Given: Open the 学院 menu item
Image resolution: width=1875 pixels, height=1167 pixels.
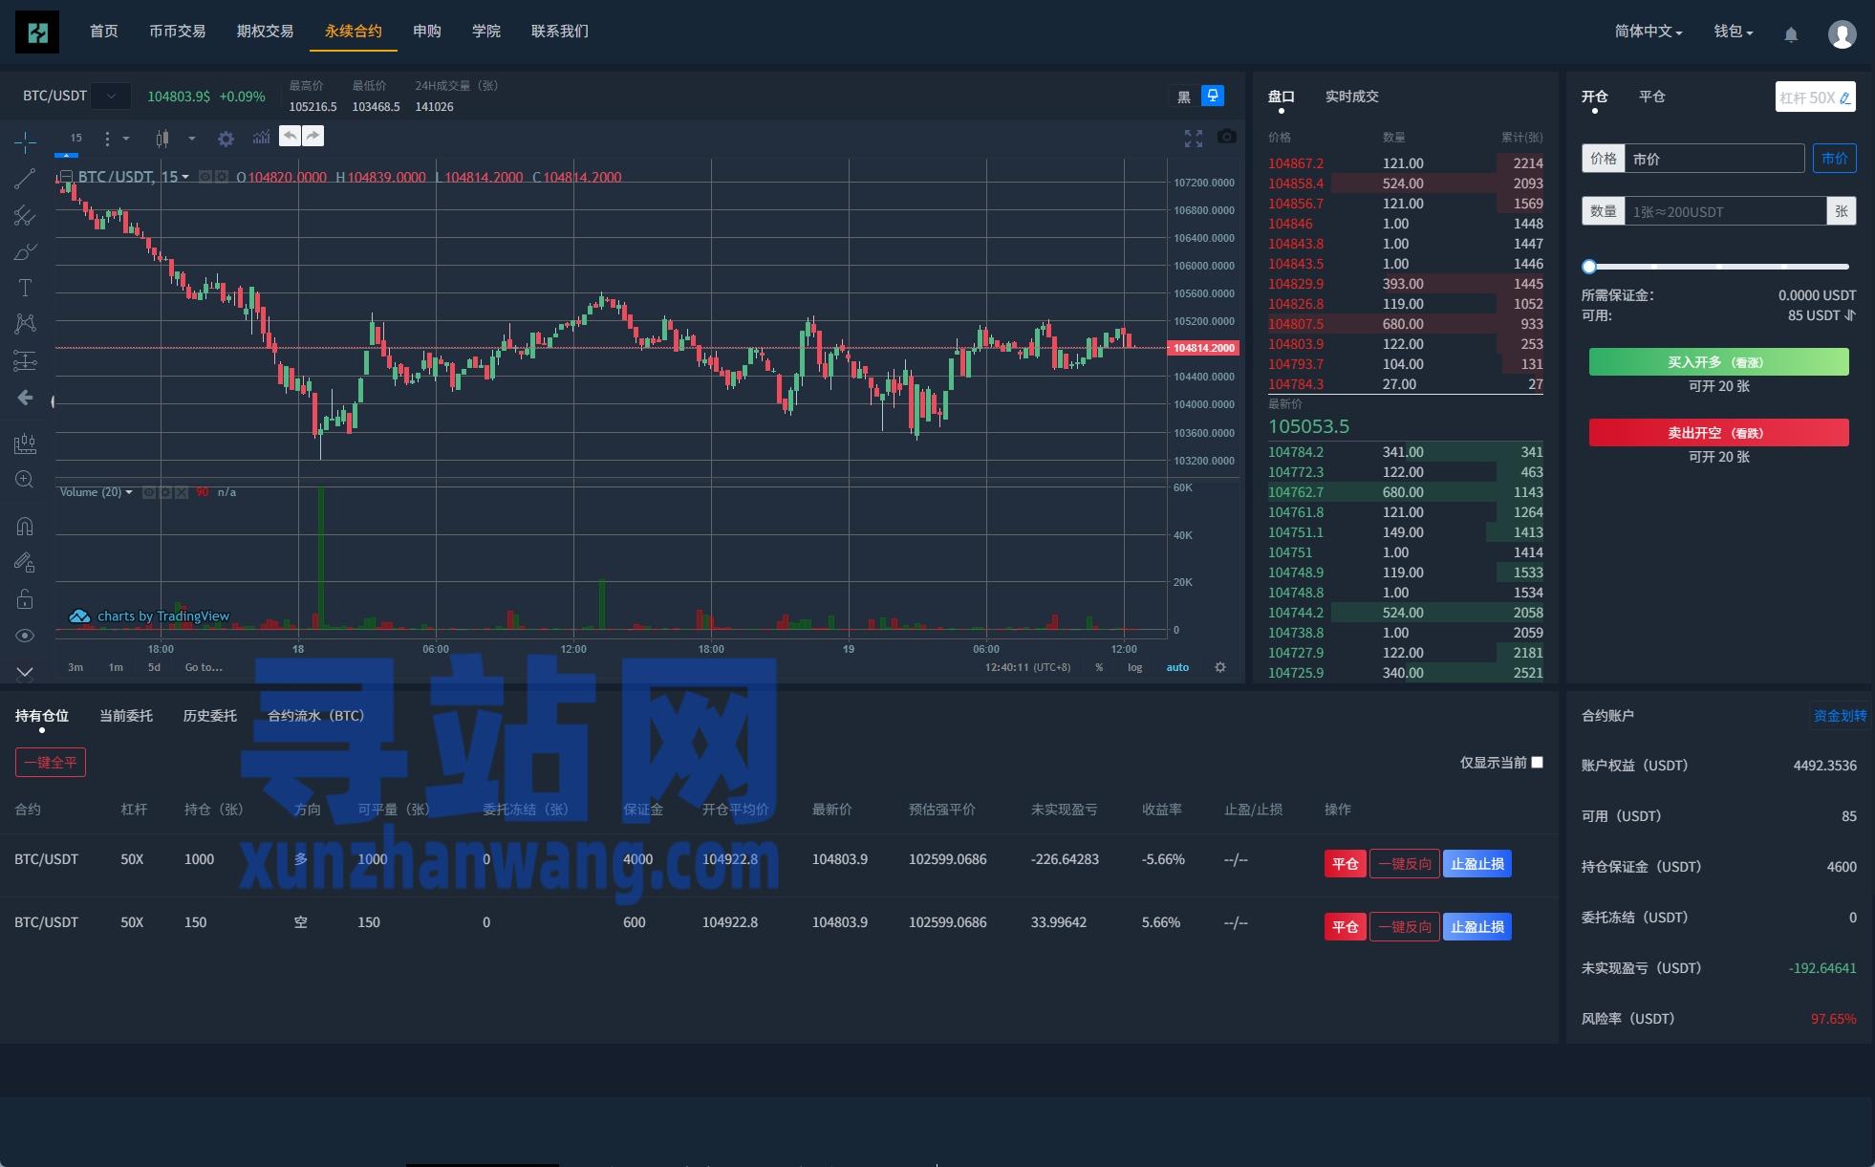Looking at the screenshot, I should click(x=486, y=32).
